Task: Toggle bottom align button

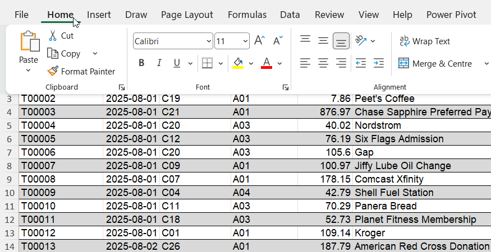Action: click(x=341, y=41)
